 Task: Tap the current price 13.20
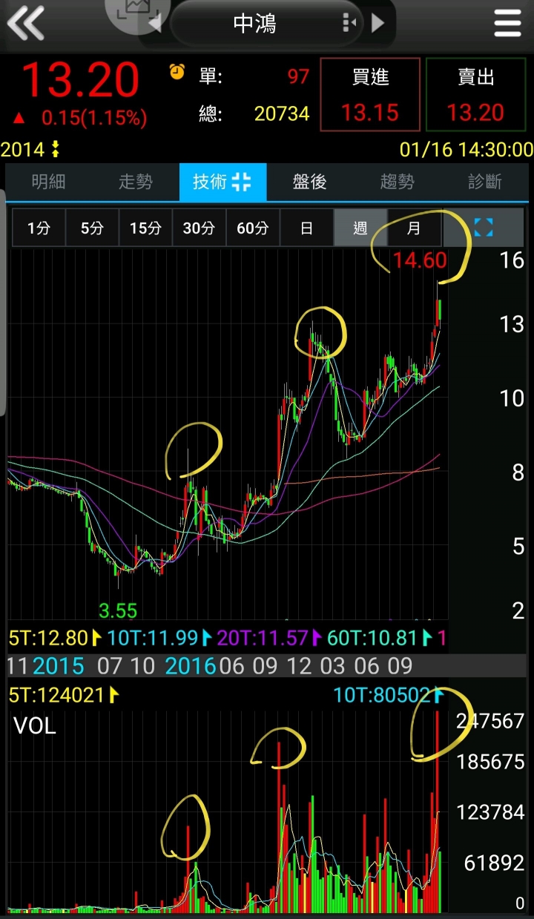(x=80, y=80)
